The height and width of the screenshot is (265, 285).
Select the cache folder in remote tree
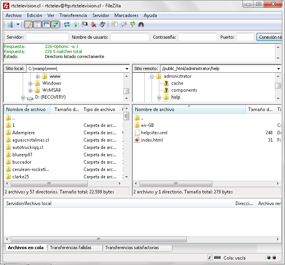pos(177,83)
